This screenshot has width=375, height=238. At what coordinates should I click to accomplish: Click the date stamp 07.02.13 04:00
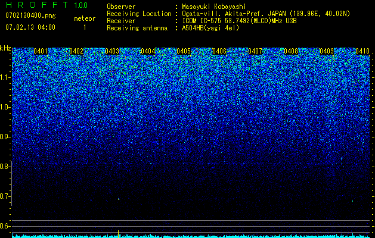click(30, 27)
